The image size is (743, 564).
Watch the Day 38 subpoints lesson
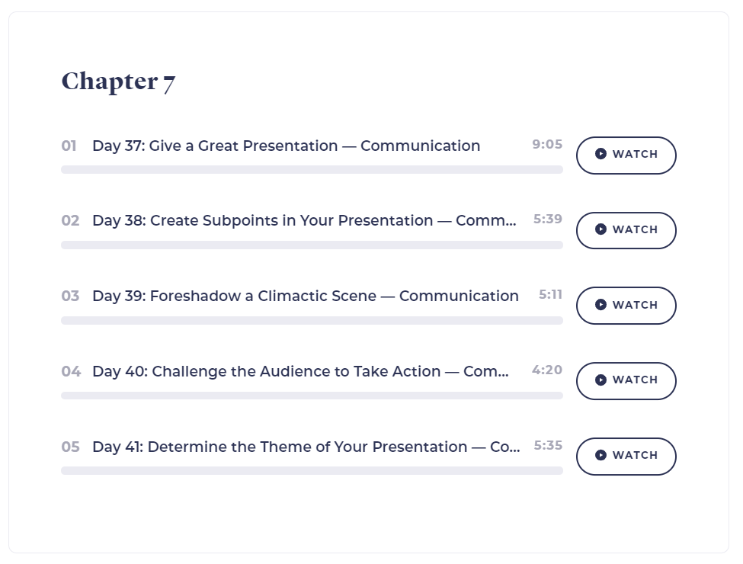(626, 230)
